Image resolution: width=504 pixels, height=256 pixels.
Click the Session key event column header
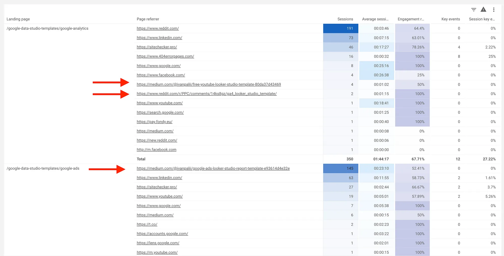pyautogui.click(x=482, y=19)
